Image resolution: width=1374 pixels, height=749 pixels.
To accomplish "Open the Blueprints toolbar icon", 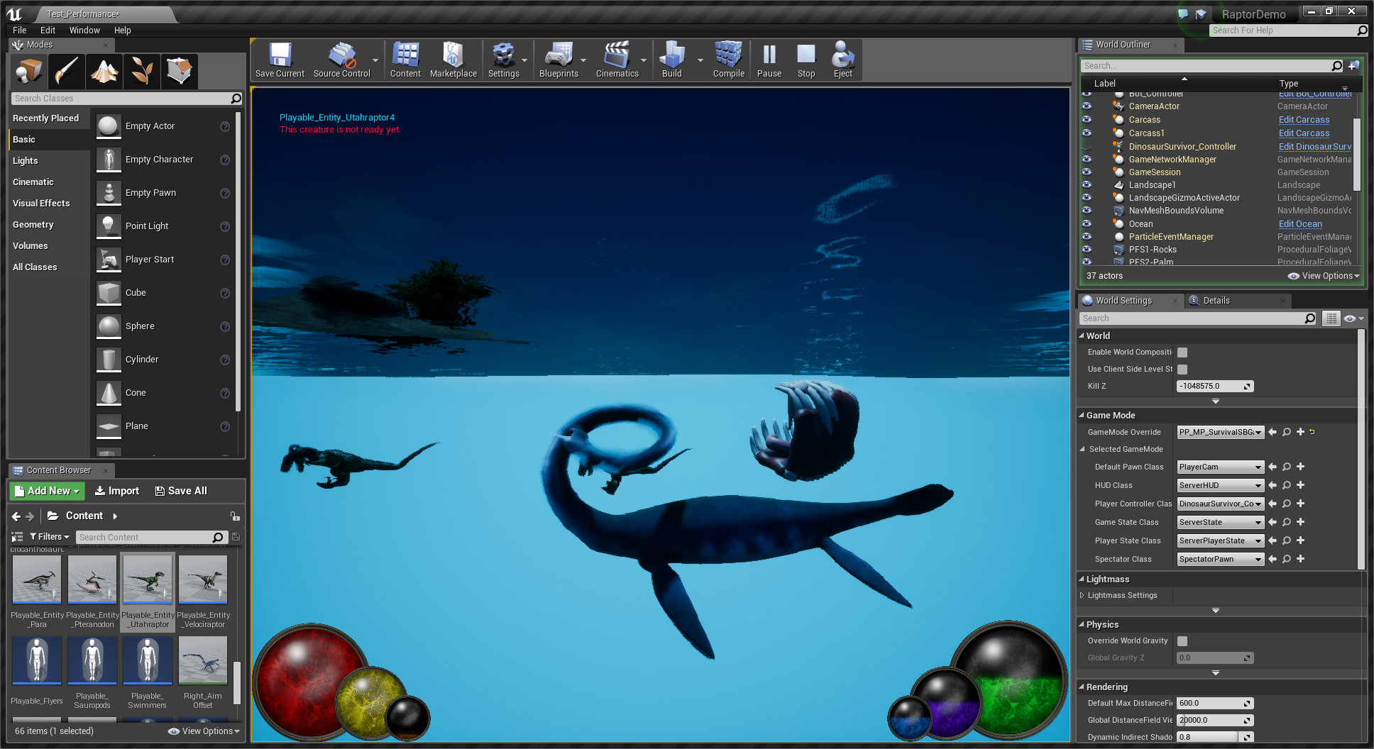I will 559,60.
